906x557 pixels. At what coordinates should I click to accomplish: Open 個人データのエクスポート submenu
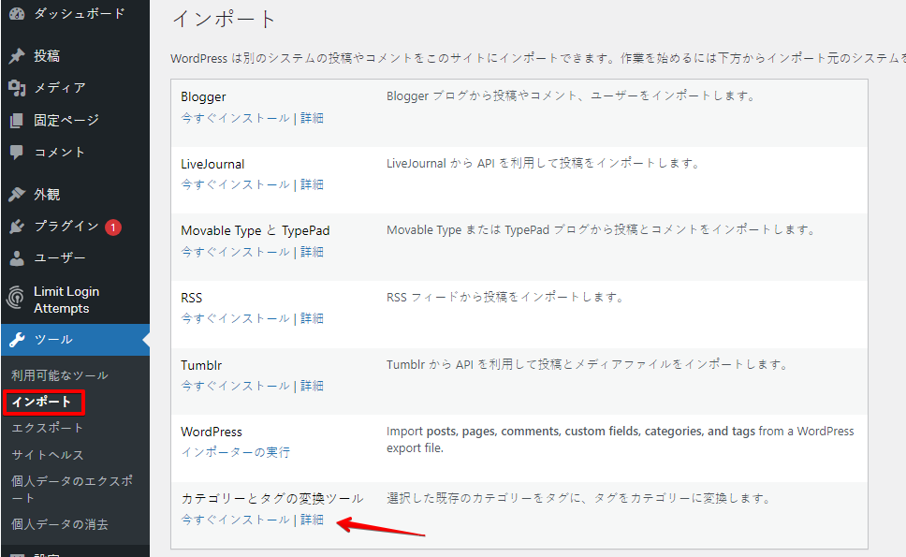72,490
